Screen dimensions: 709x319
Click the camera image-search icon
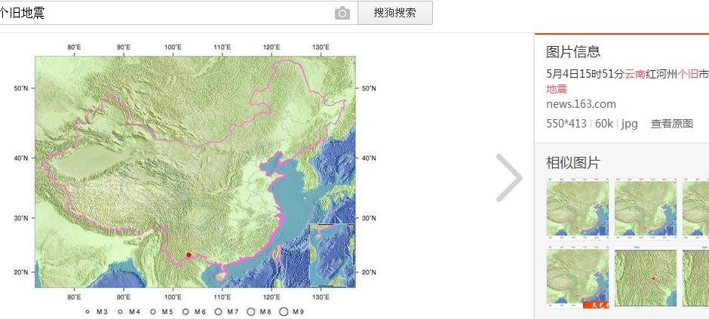click(342, 13)
